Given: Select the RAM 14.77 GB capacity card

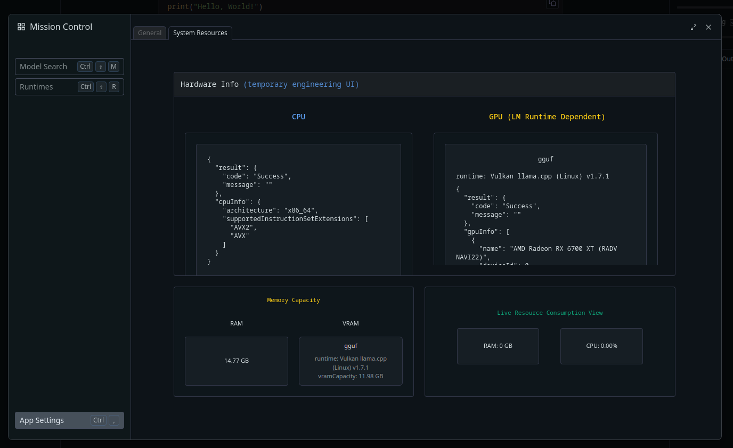Looking at the screenshot, I should 236,361.
